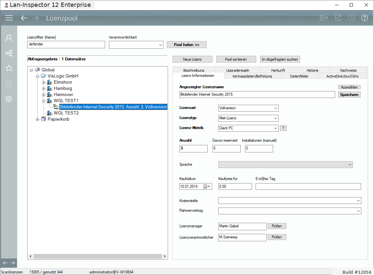Expand the Papierkorb node
This screenshot has height=275, width=374.
37,119
